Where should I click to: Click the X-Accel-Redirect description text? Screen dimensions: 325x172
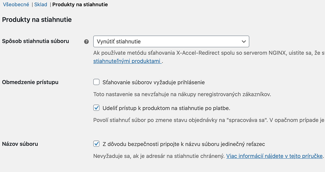click(209, 53)
